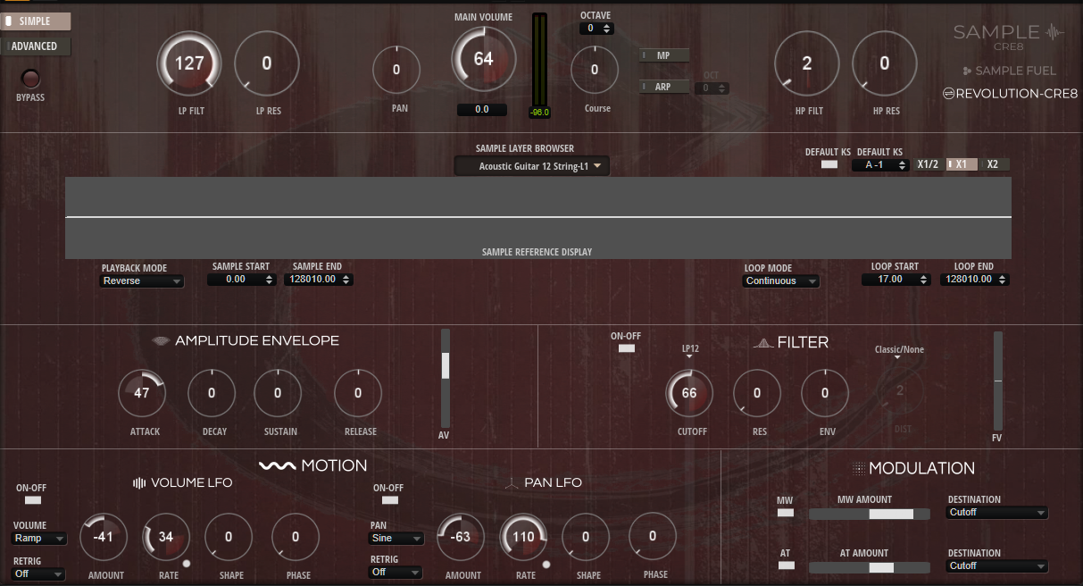Select the X2 zoom option
Image resolution: width=1083 pixels, height=586 pixels.
point(993,164)
